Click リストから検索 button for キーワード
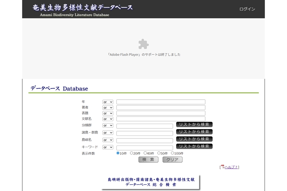 click(x=194, y=146)
